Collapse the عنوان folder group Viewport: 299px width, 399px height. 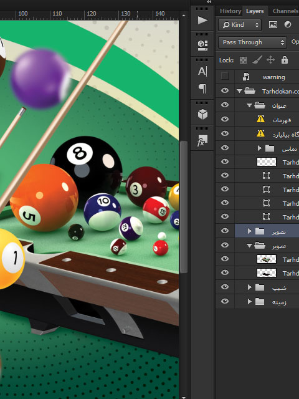tap(249, 105)
